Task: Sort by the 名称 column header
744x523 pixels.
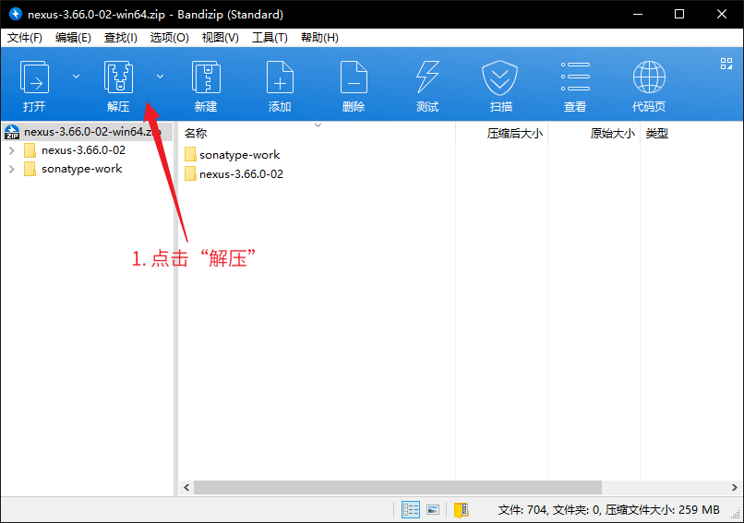Action: click(196, 134)
